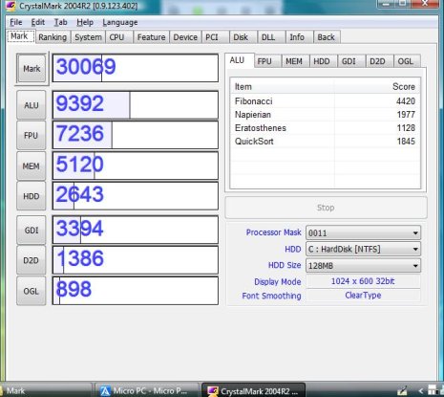Expand the HDD drive selection dropdown

[x=363, y=249]
